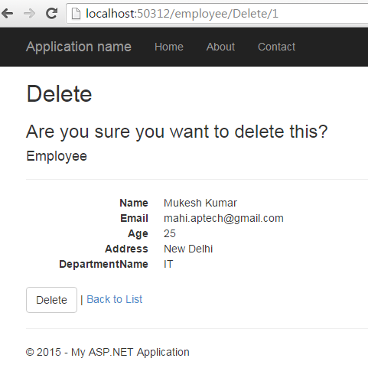The height and width of the screenshot is (381, 368).
Task: Go to Home in navbar
Action: [x=169, y=47]
